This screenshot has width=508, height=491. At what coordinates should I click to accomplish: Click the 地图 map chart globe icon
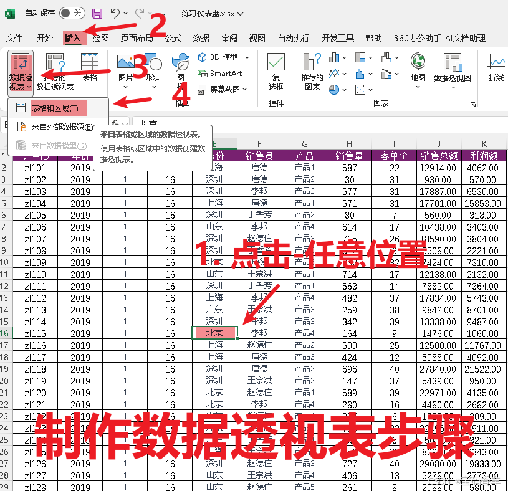click(x=418, y=62)
